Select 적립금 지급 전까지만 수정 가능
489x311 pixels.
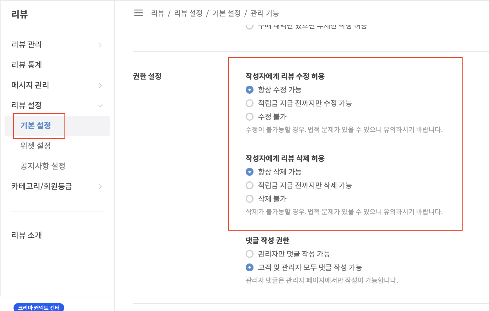click(x=250, y=103)
